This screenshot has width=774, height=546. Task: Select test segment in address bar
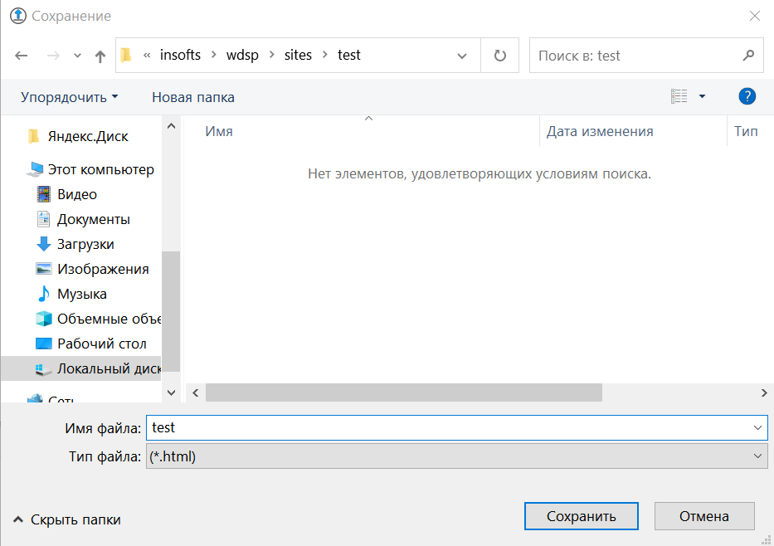[349, 55]
